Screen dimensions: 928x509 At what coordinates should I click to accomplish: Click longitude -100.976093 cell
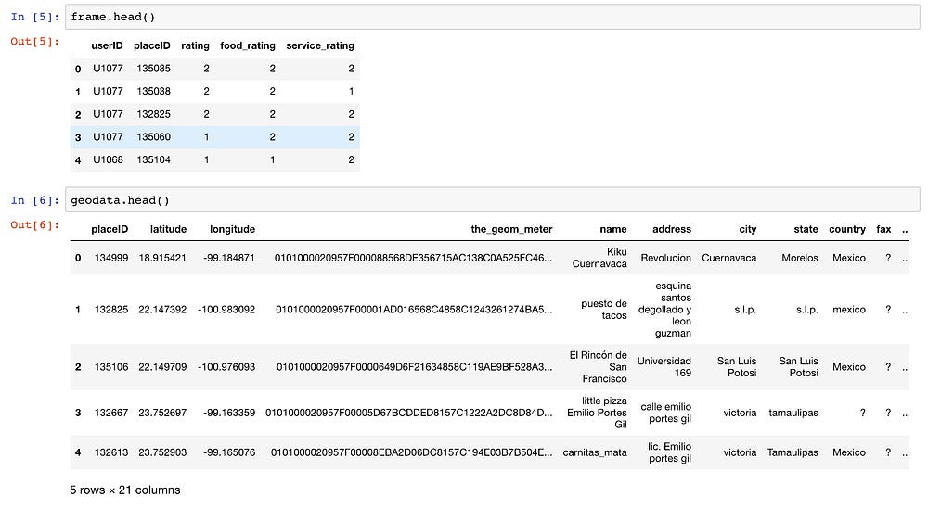[x=226, y=366]
